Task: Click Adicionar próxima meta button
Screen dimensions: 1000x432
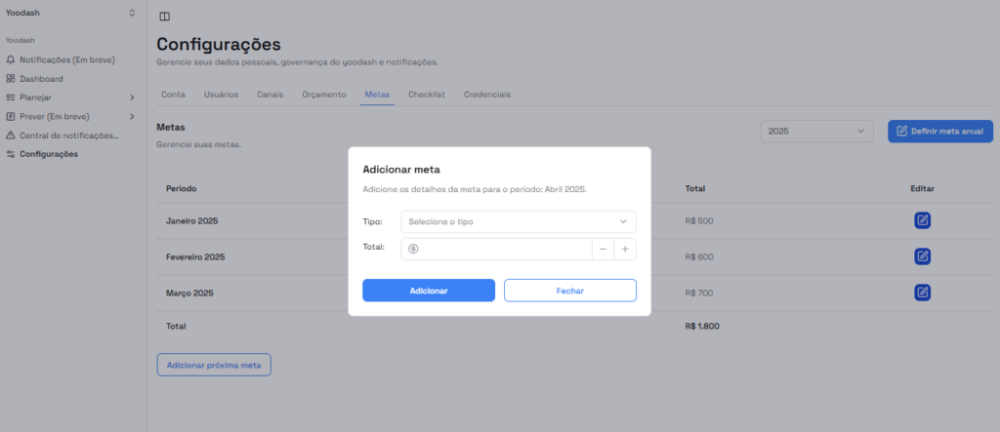Action: (214, 365)
